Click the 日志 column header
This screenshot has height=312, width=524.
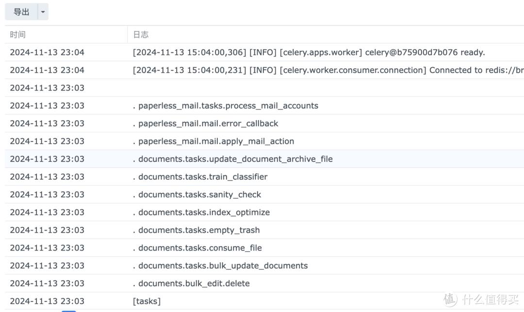tap(141, 34)
